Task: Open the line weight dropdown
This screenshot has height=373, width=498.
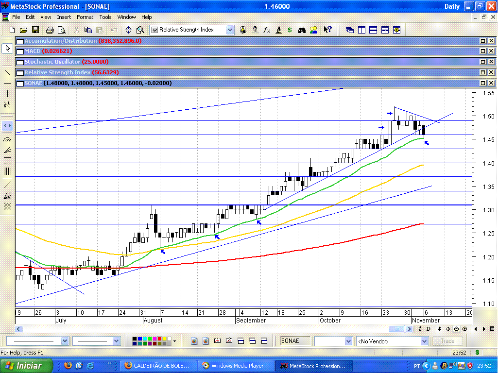Action: pos(116,341)
